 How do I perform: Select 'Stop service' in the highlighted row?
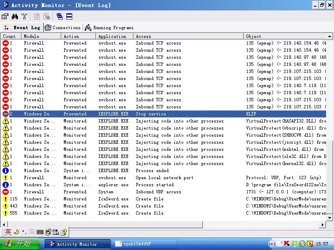[151, 114]
